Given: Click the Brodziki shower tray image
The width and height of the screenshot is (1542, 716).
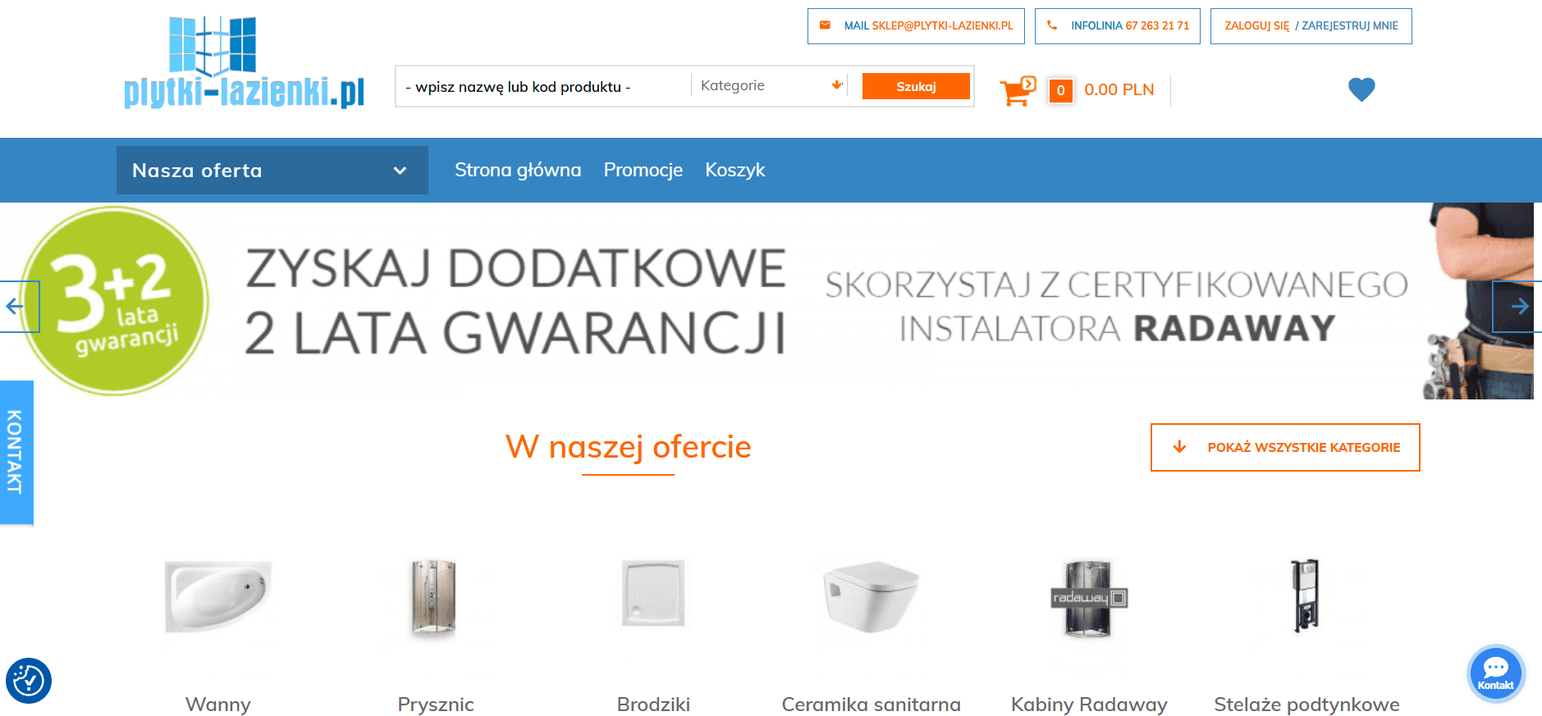Looking at the screenshot, I should tap(653, 593).
